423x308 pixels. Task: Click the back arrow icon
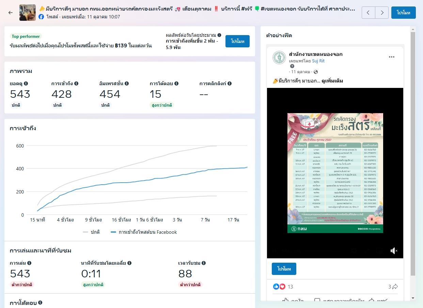[x=11, y=13]
